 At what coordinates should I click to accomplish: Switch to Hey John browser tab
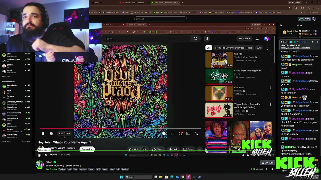point(134,2)
